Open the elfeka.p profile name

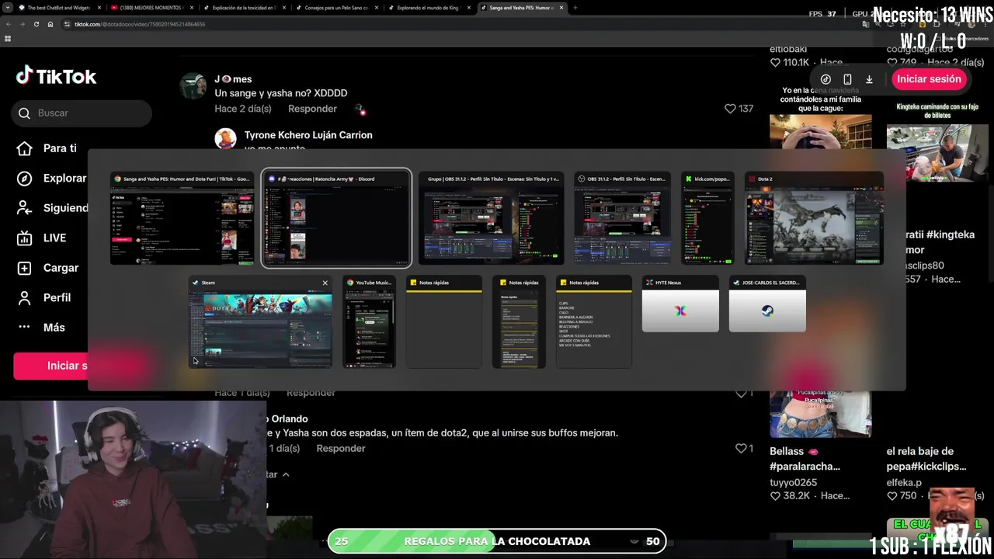[x=904, y=482]
